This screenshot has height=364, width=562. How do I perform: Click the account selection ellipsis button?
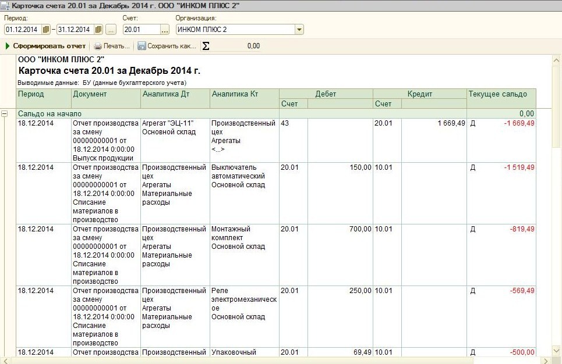tap(165, 30)
